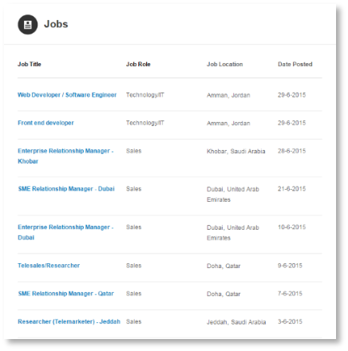
Task: Click the Jobs badge icon
Action: [x=28, y=25]
